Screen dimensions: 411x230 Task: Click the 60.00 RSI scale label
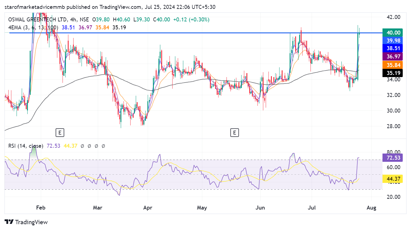394,167
